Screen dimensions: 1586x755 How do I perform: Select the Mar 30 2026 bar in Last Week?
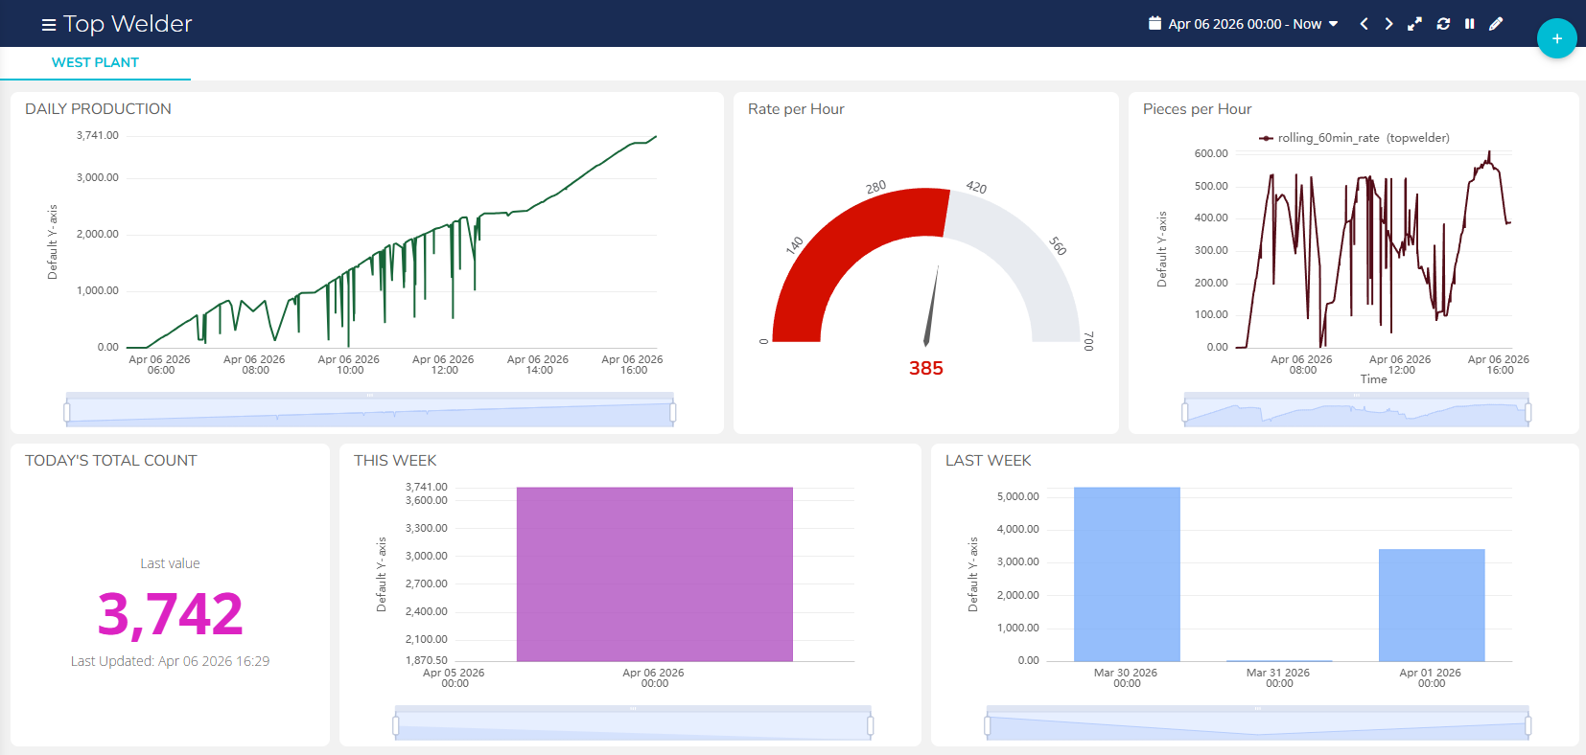click(1127, 574)
